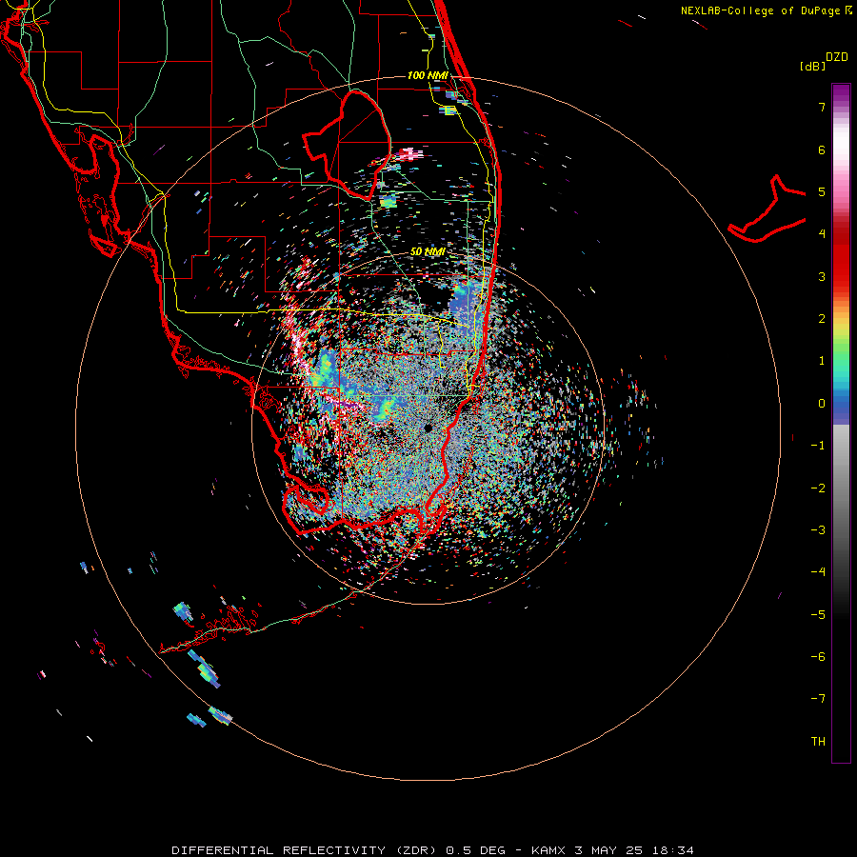Select the 3 tick label on the scale
This screenshot has height=857, width=857.
tap(822, 276)
